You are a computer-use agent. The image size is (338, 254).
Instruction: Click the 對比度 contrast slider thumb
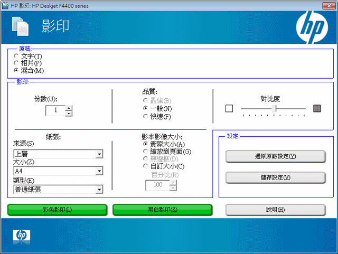click(274, 108)
